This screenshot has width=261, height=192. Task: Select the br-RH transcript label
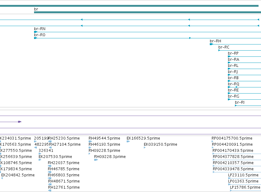pyautogui.click(x=215, y=41)
